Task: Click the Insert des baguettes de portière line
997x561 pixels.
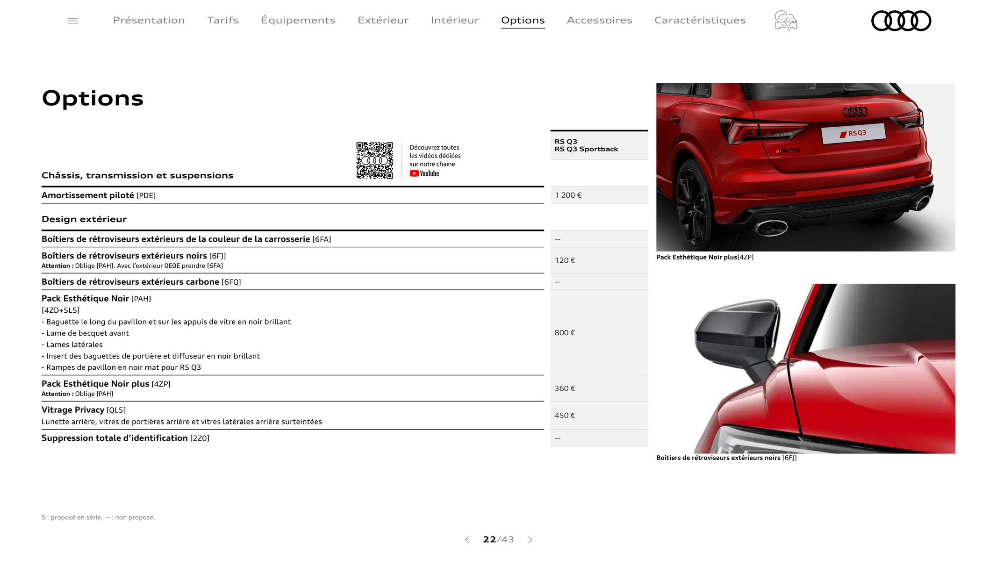Action: (x=151, y=356)
